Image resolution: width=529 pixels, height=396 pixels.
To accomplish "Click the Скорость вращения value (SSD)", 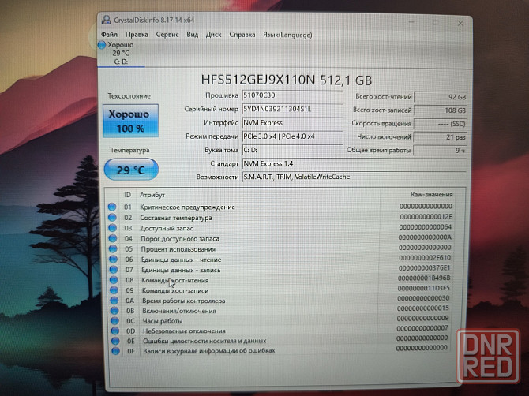I will [441, 124].
